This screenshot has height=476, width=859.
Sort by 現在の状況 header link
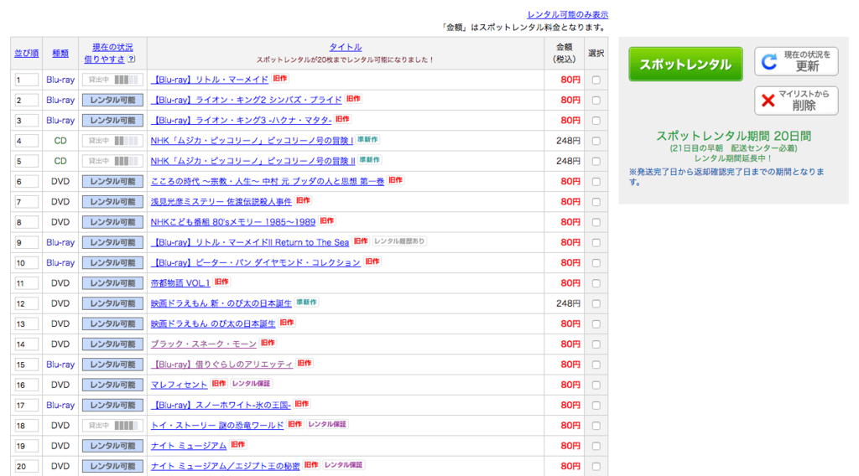click(112, 47)
